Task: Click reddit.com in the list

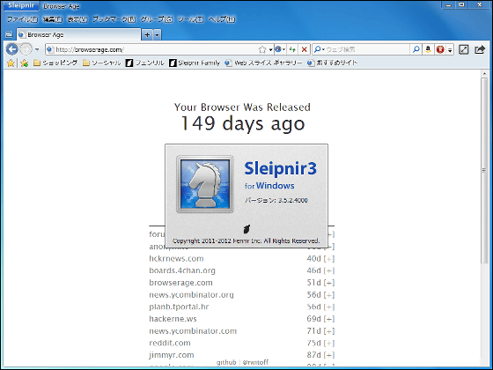Action: click(170, 343)
